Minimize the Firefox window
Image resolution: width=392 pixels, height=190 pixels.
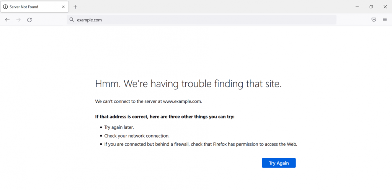357,7
